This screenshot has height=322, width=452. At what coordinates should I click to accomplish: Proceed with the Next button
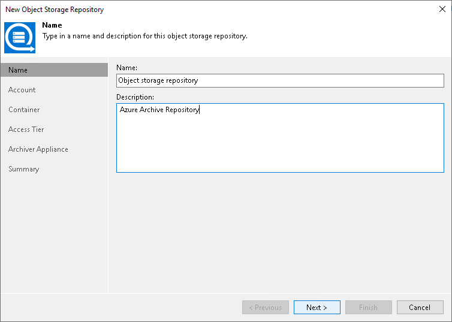tap(317, 307)
